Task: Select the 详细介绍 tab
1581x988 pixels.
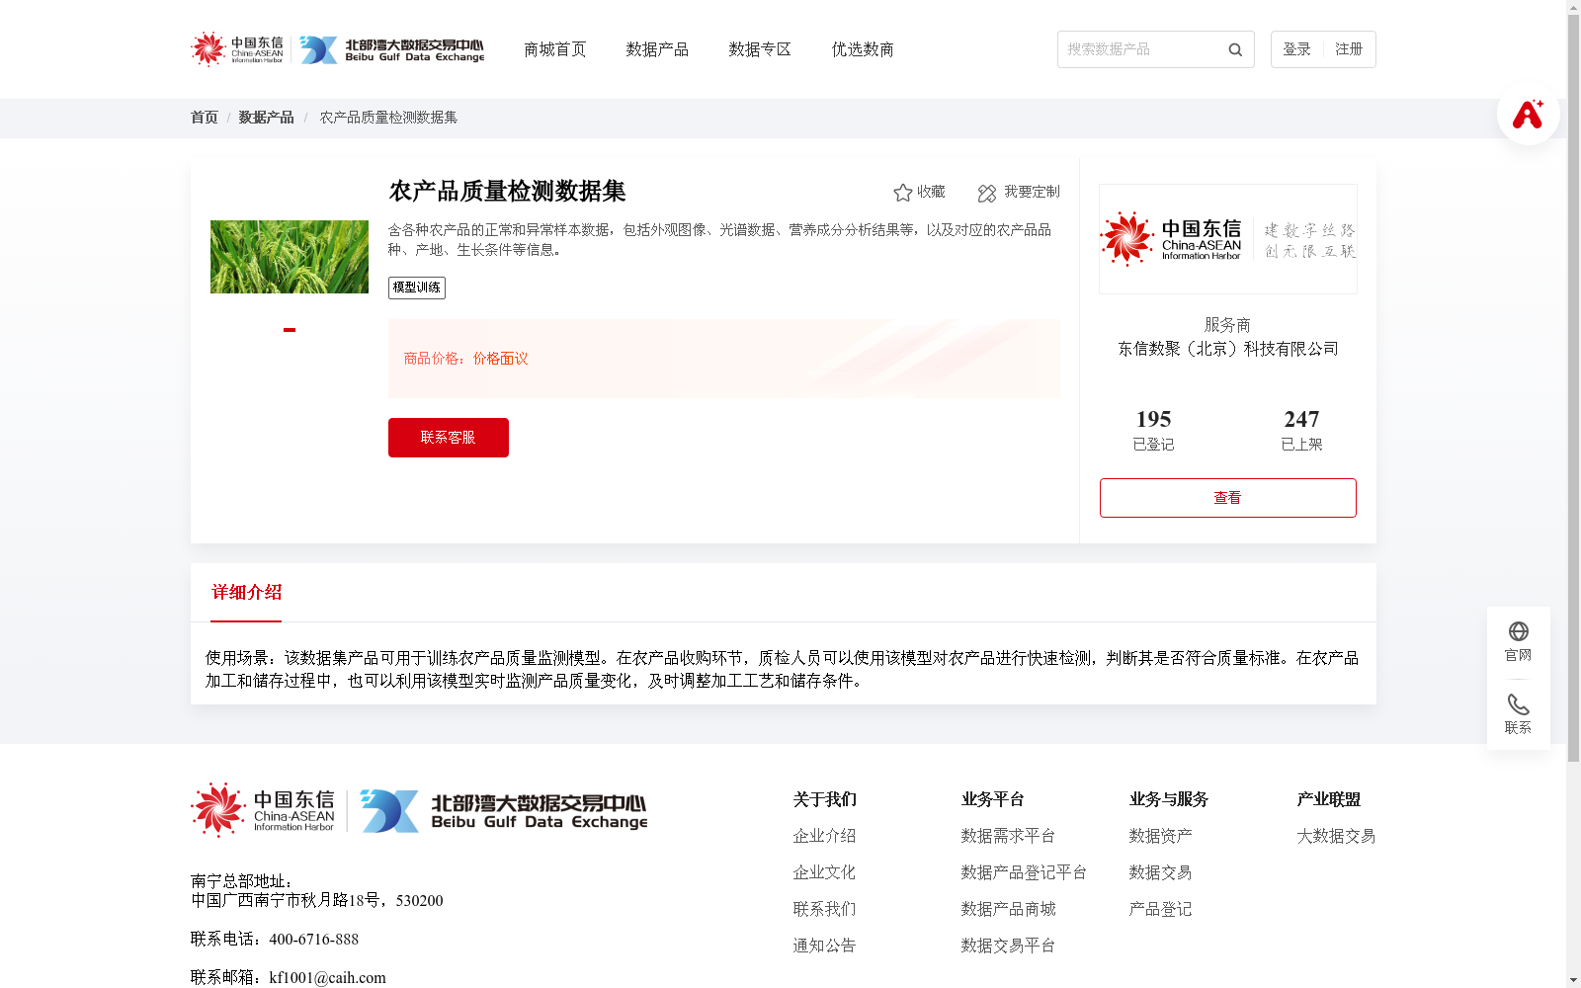Action: 246,593
